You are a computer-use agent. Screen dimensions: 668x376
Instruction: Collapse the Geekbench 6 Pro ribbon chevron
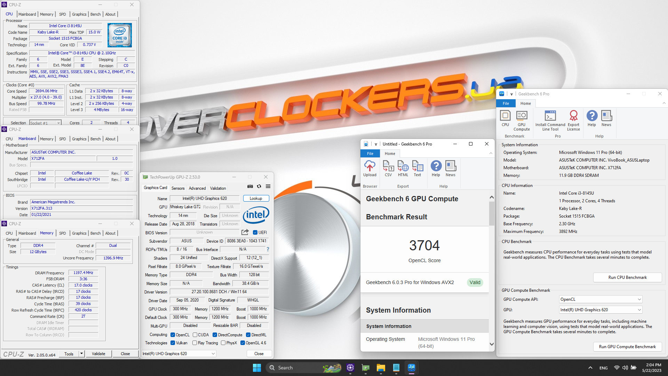click(x=664, y=103)
